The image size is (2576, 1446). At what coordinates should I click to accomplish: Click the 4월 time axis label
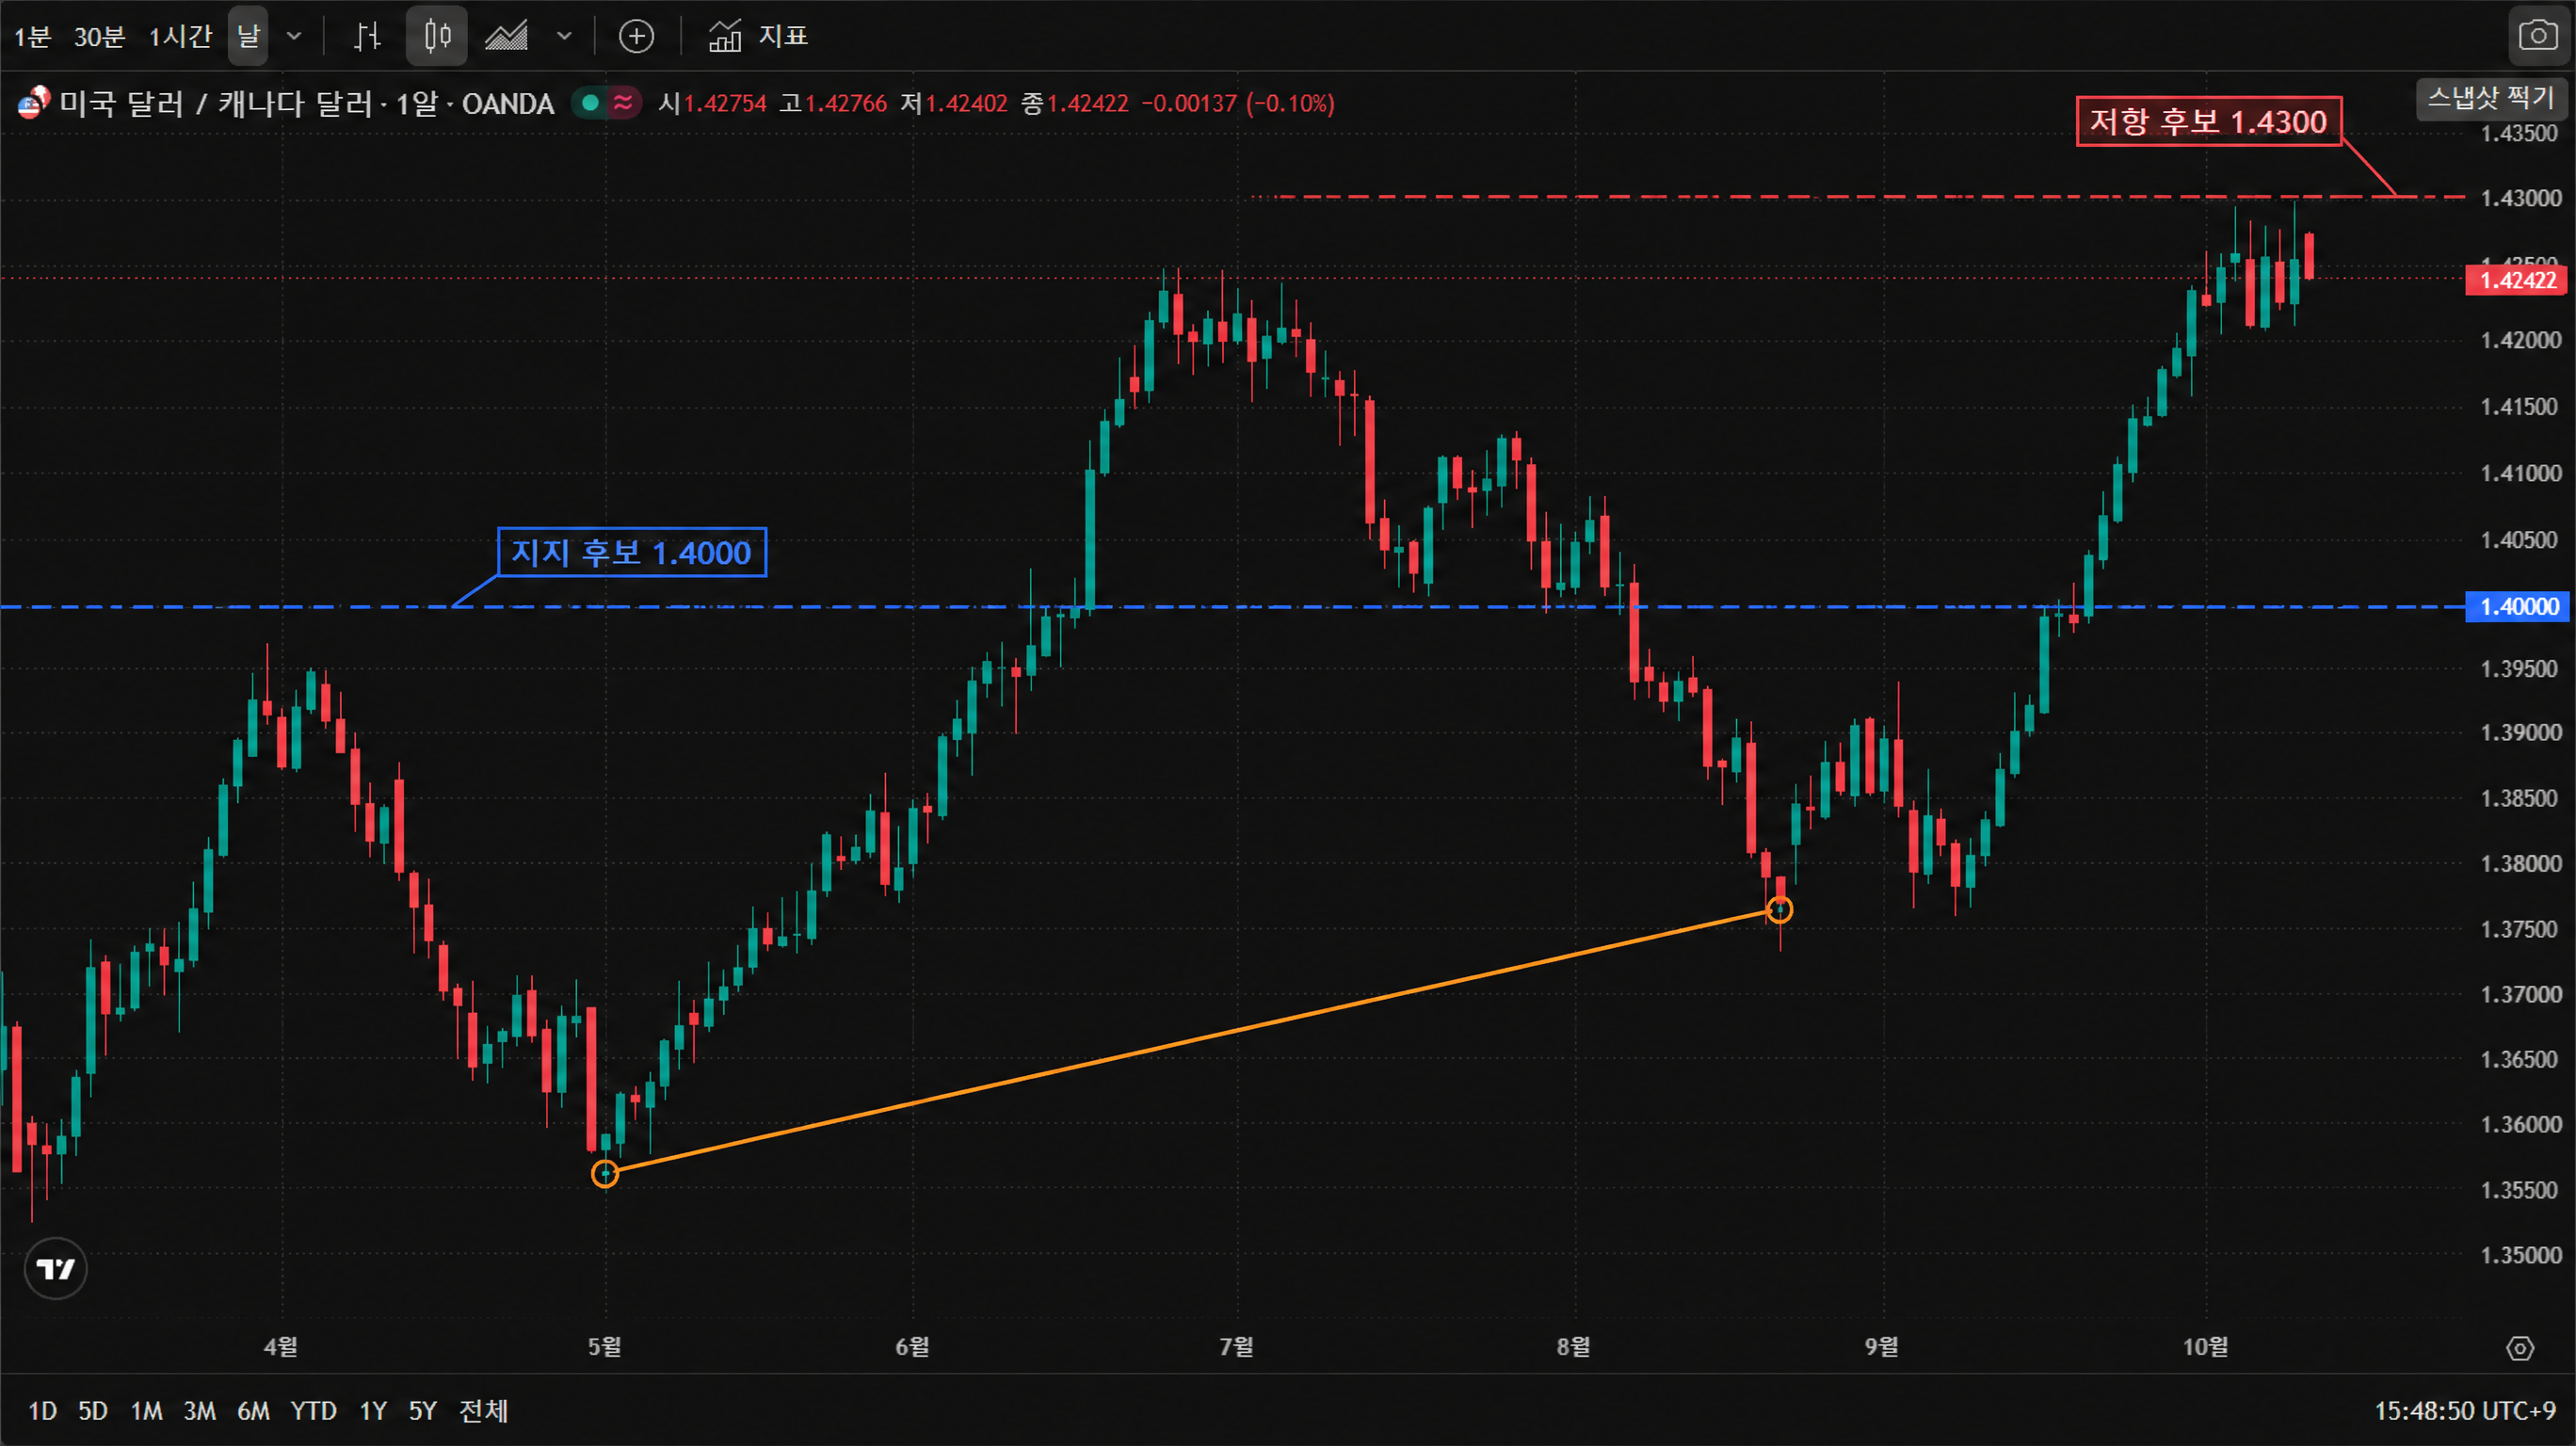click(281, 1347)
